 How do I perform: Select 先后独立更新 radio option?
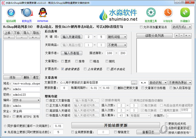[5, 132]
